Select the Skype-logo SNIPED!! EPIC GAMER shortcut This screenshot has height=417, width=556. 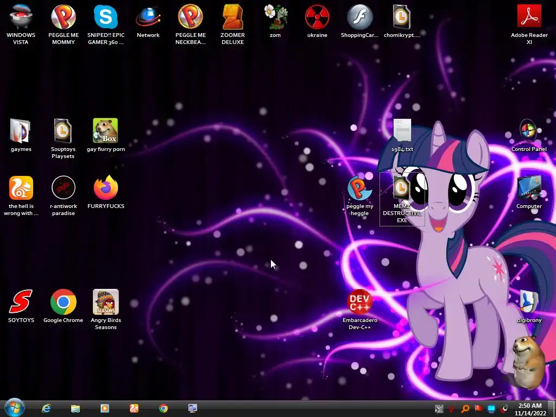tap(106, 24)
